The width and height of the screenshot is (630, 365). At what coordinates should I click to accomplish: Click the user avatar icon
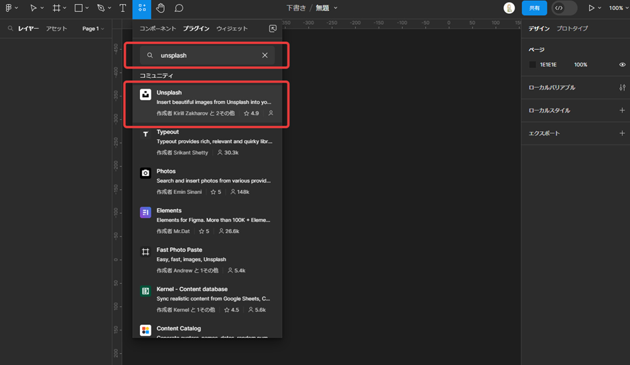pyautogui.click(x=509, y=8)
